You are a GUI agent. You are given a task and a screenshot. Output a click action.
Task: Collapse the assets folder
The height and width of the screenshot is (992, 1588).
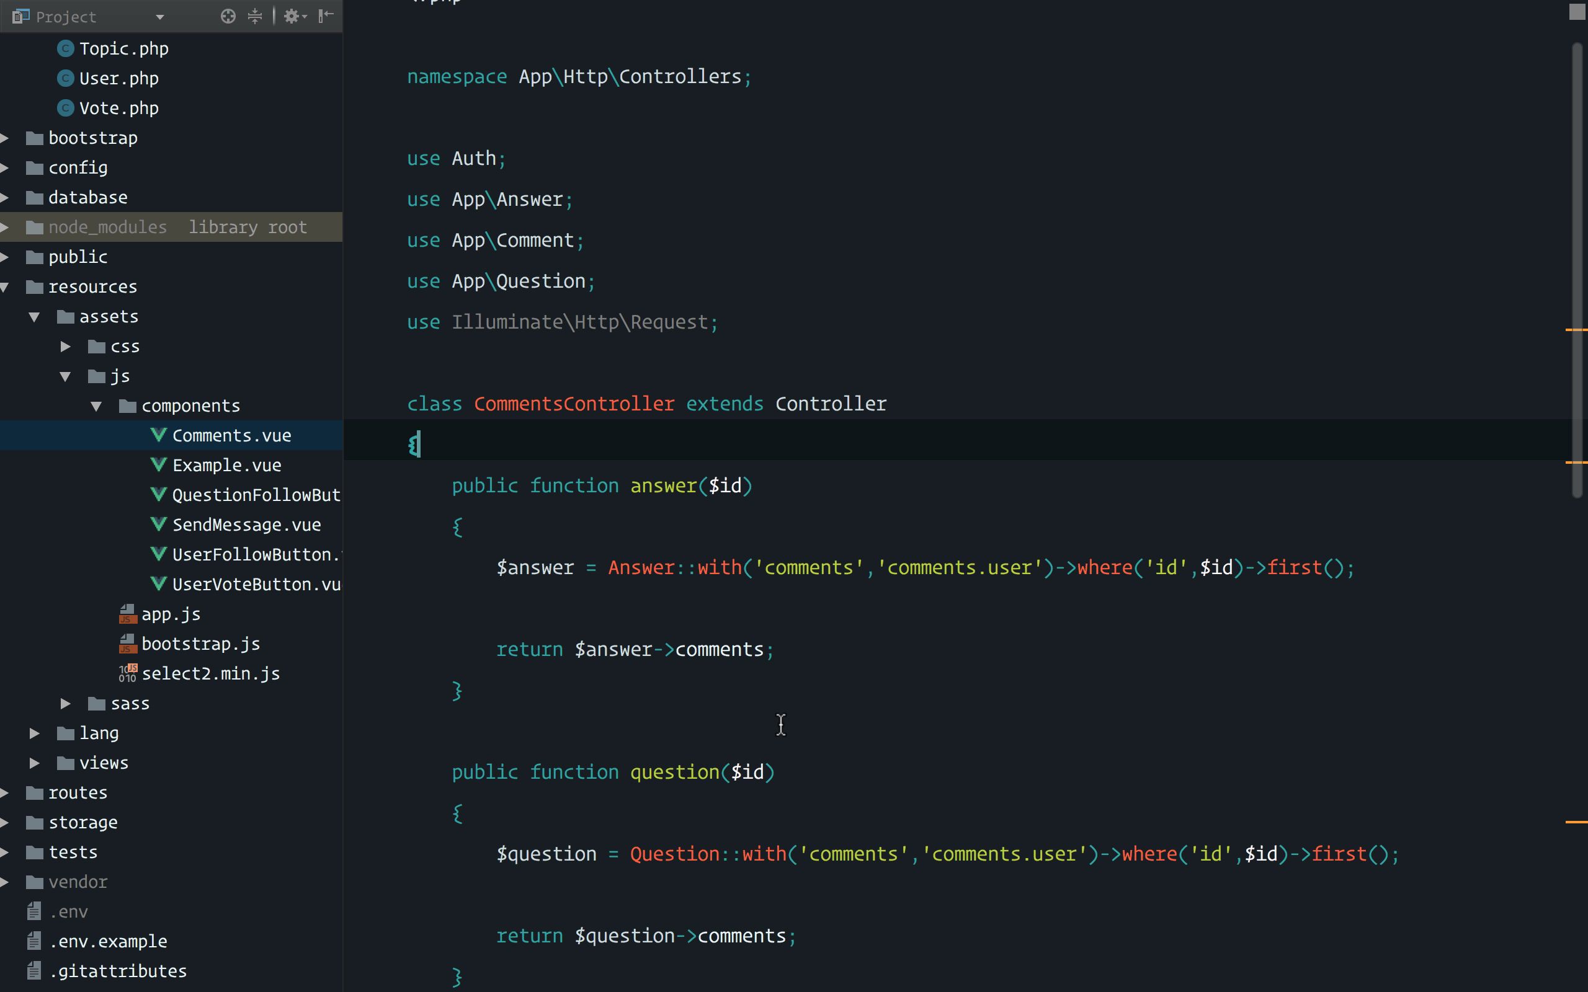point(35,317)
